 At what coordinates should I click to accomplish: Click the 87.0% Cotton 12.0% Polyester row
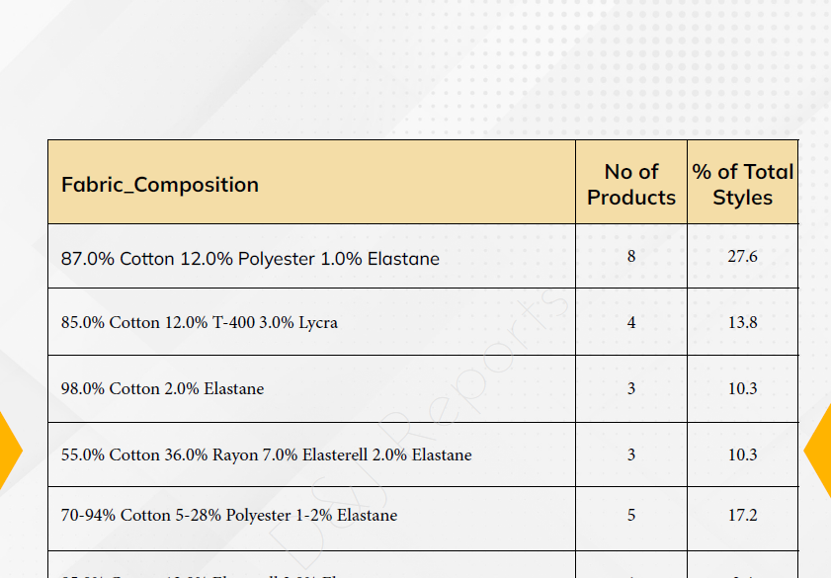[423, 257]
